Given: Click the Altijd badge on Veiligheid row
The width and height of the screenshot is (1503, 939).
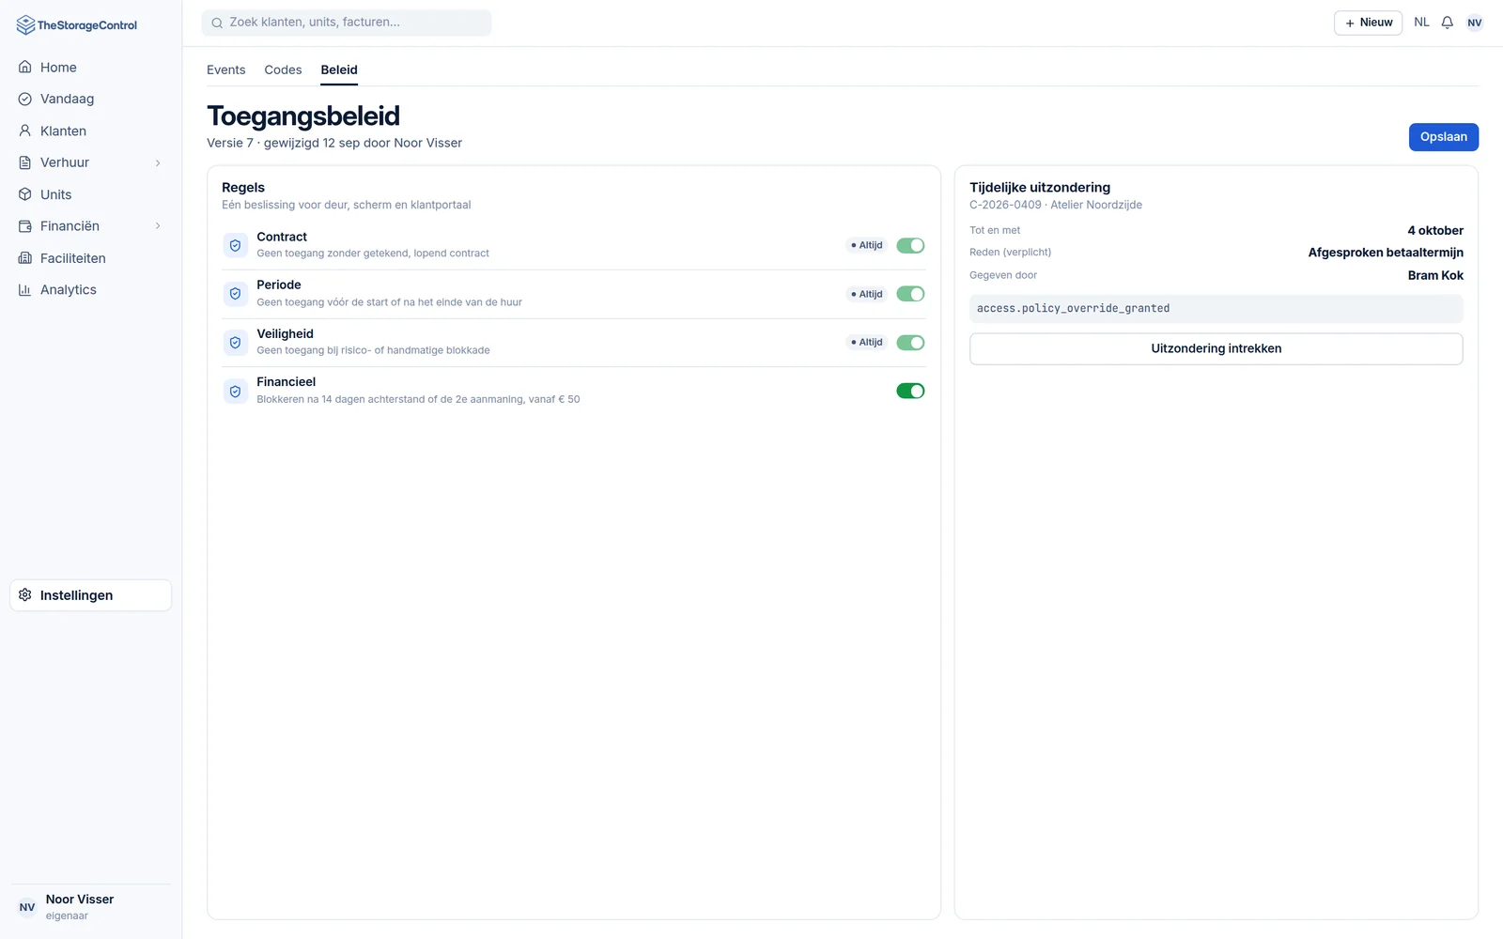Looking at the screenshot, I should 867,343.
